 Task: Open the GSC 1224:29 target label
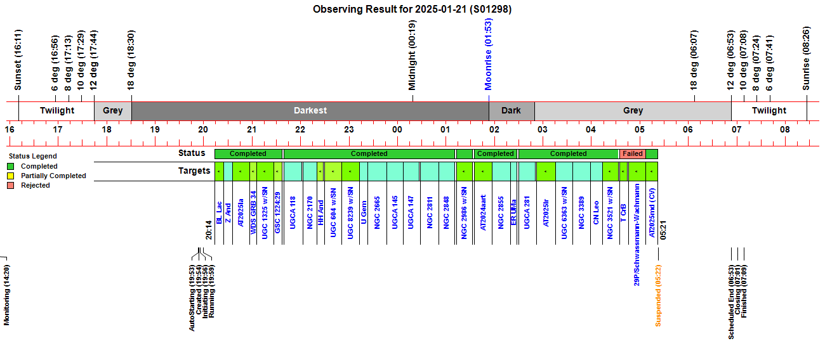[278, 213]
